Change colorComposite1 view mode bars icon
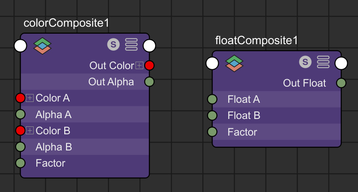The height and width of the screenshot is (192, 358). pyautogui.click(x=132, y=45)
